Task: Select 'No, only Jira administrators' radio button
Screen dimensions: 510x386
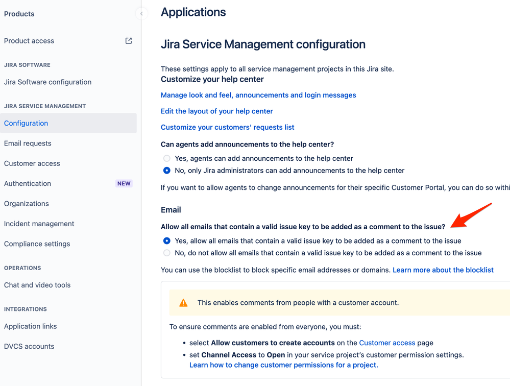Action: (167, 171)
